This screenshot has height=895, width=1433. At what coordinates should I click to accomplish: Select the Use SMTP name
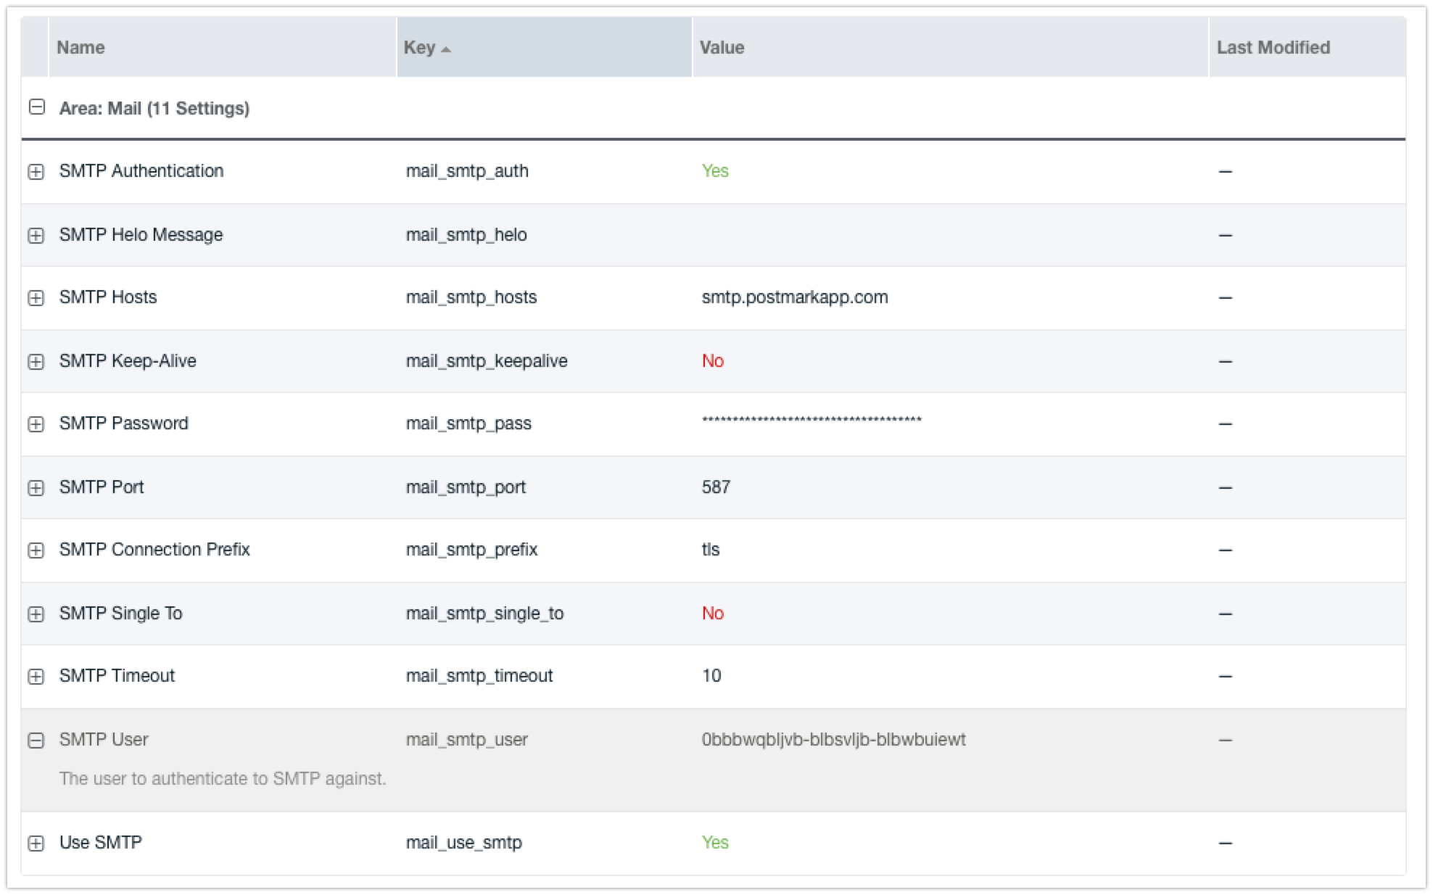[x=100, y=842]
